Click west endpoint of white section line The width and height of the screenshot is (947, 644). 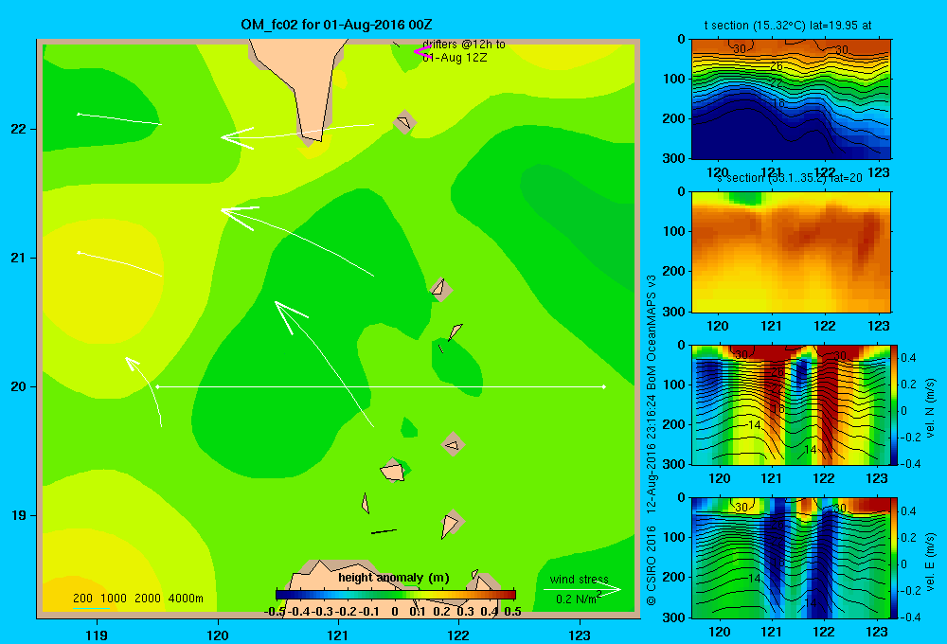tap(157, 386)
